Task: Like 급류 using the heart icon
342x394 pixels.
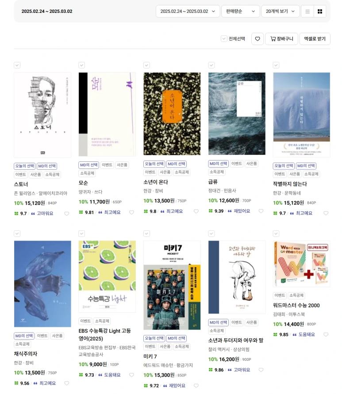Action: click(x=261, y=211)
